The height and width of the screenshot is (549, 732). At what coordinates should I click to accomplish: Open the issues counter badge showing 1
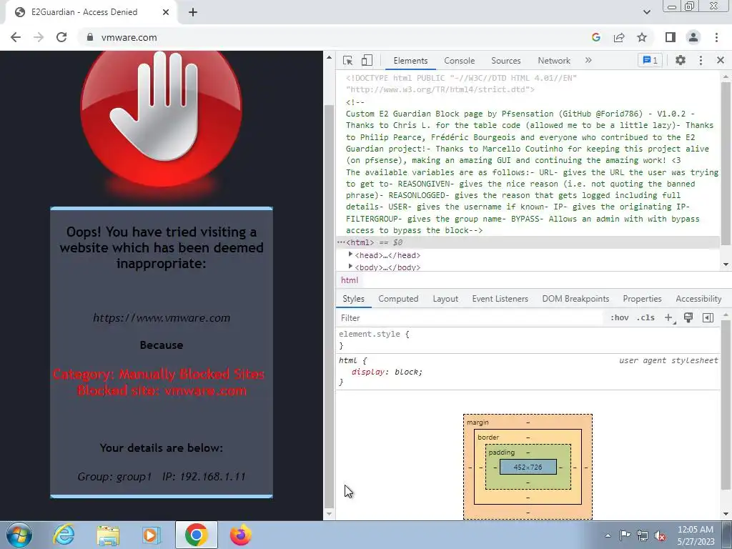coord(650,60)
